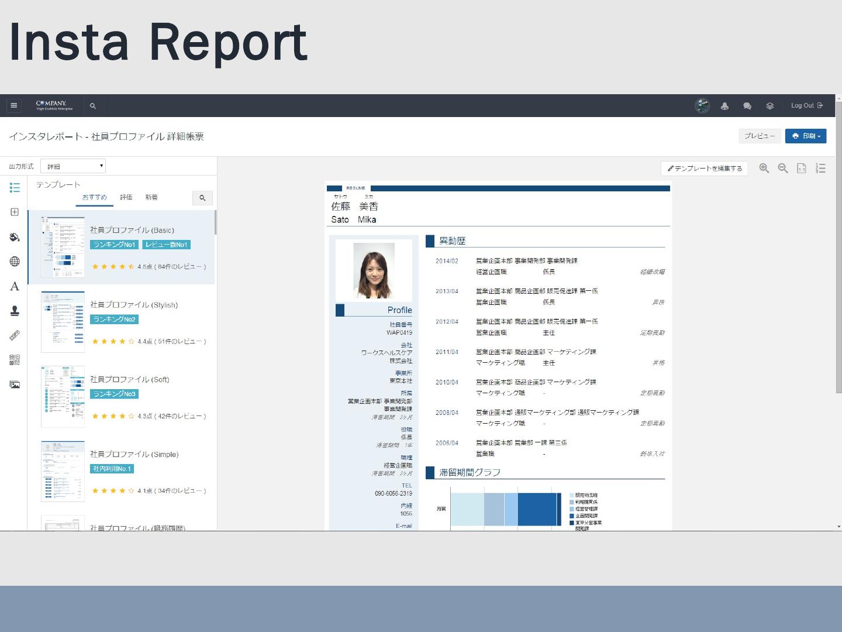Select the paint bucket sidebar tool
Image resolution: width=842 pixels, height=632 pixels.
(15, 237)
